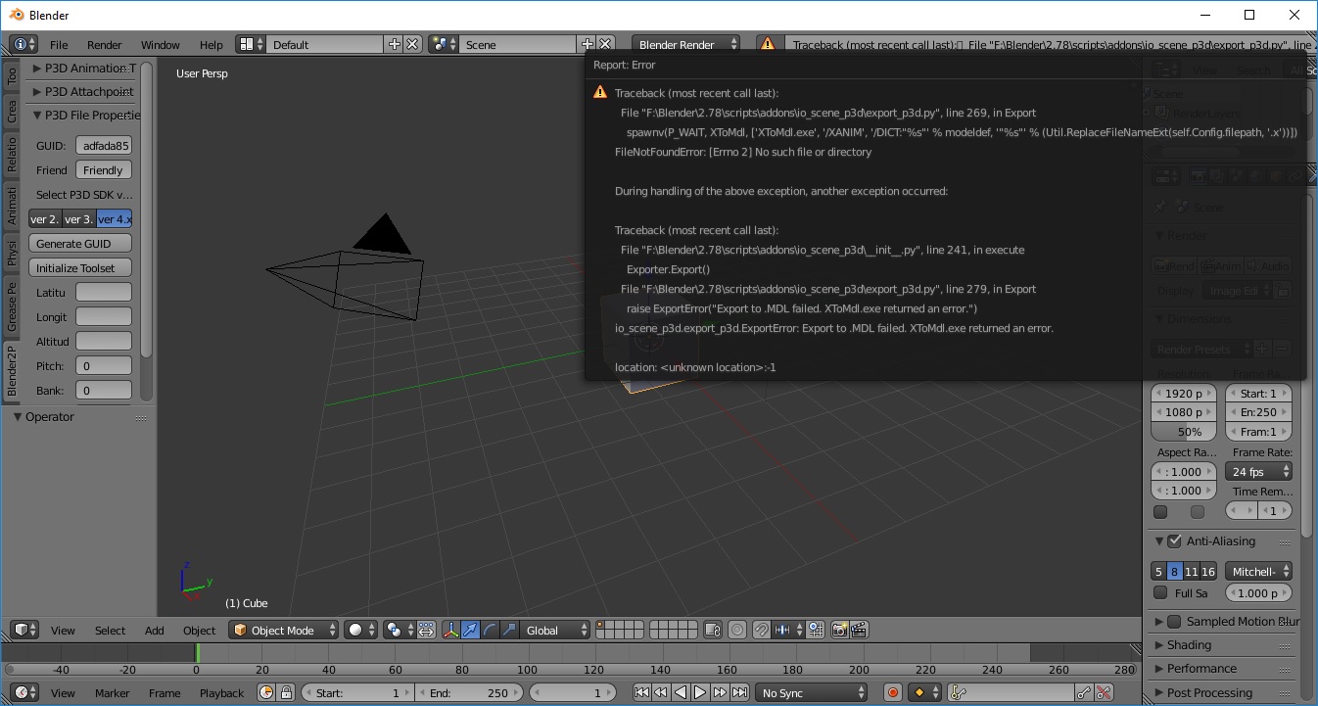
Task: Select the 3D manipulator translate icon
Action: [470, 630]
